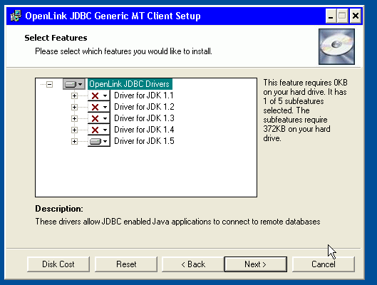
Task: Cancel the setup wizard
Action: (324, 264)
